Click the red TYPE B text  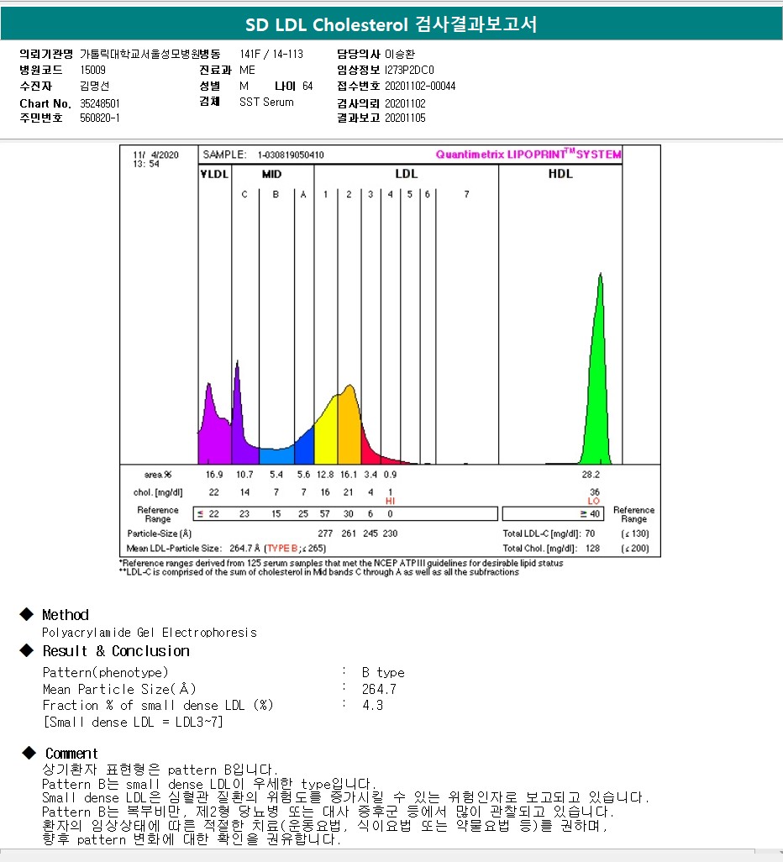point(282,548)
